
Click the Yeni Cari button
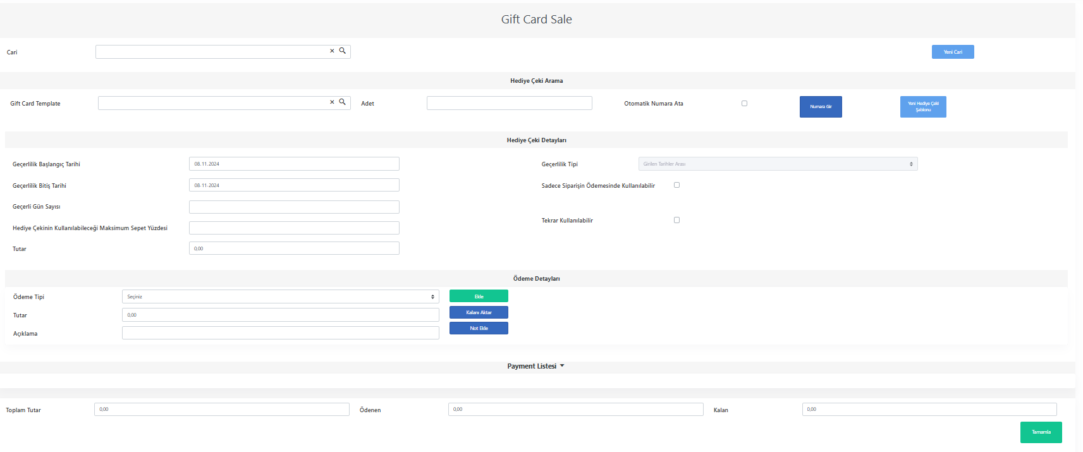coord(953,52)
